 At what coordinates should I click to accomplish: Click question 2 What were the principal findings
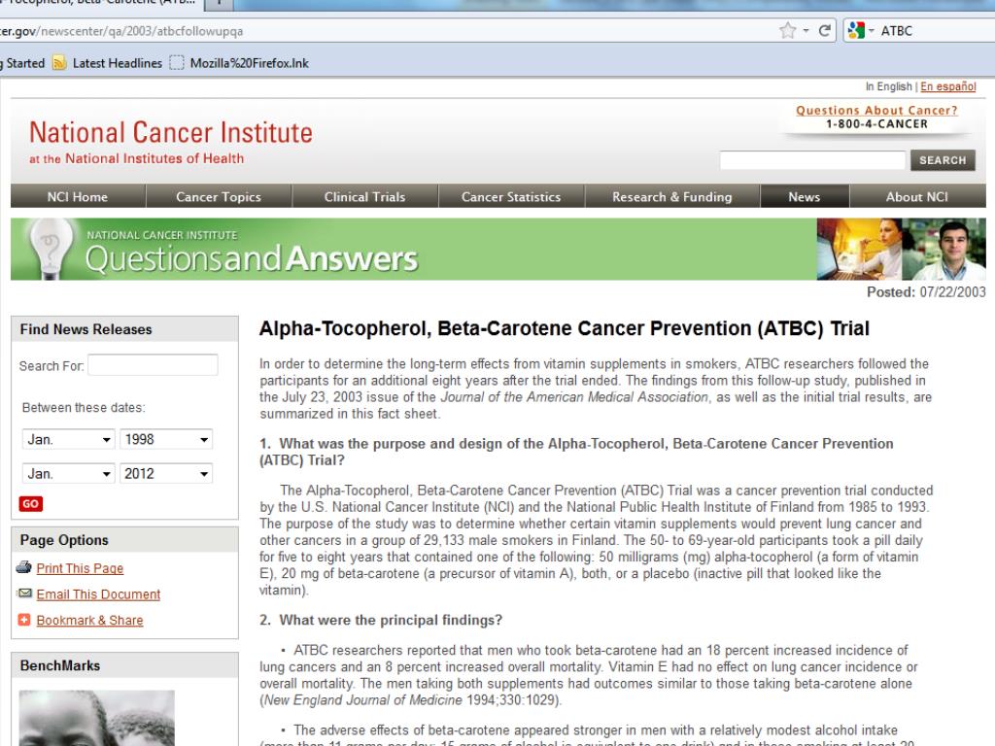click(x=381, y=620)
